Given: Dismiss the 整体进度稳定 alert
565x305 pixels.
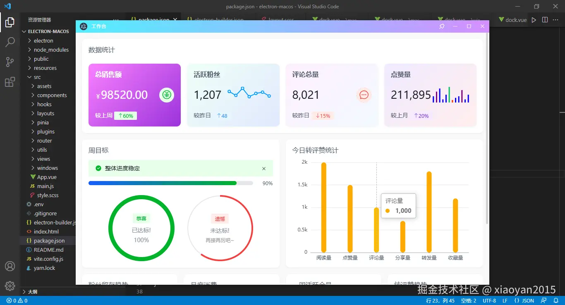Looking at the screenshot, I should pos(264,169).
